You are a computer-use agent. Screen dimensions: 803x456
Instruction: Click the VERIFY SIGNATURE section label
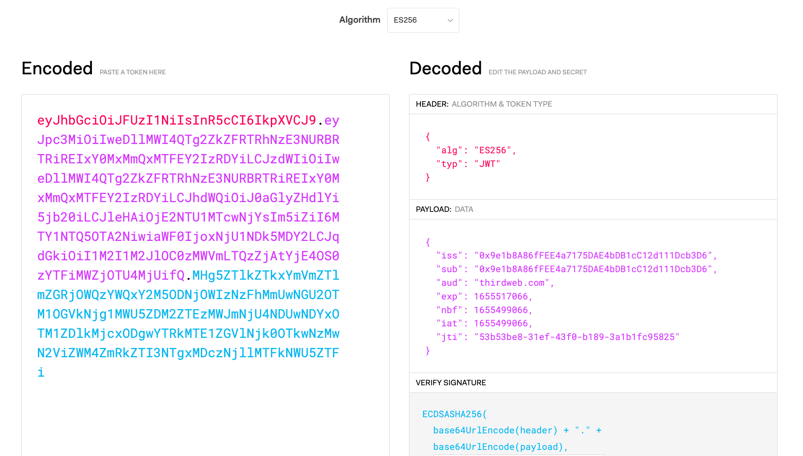tap(451, 383)
